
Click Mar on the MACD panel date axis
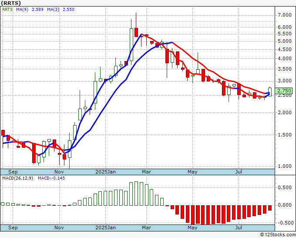point(147,228)
